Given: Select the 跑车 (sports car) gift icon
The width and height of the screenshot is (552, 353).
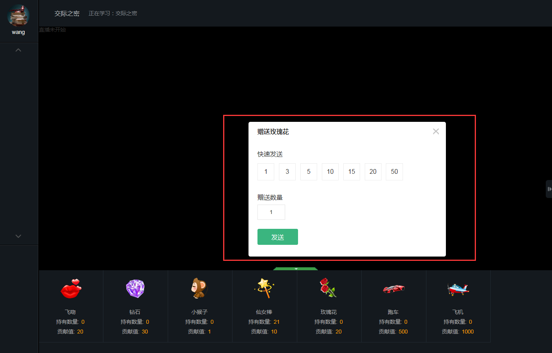Looking at the screenshot, I should [393, 288].
